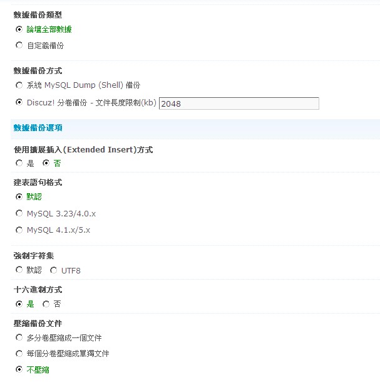Click the 不壓縮 green label text
Viewport: 380px width, 382px height.
(38, 370)
